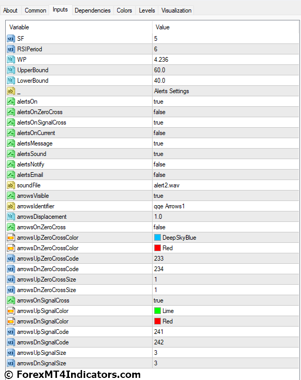Open the Levels tab
Viewport: 301px width, 380px height.
(147, 10)
